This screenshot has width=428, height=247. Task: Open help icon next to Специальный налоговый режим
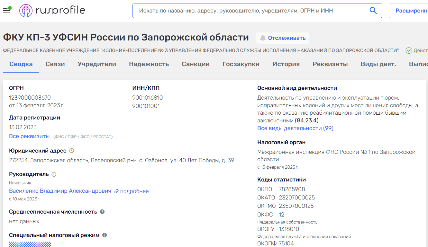tap(104, 235)
